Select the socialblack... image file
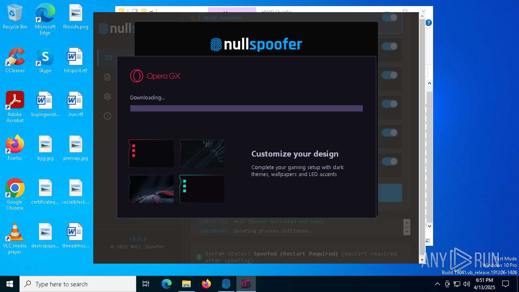This screenshot has height=292, width=519. (76, 192)
